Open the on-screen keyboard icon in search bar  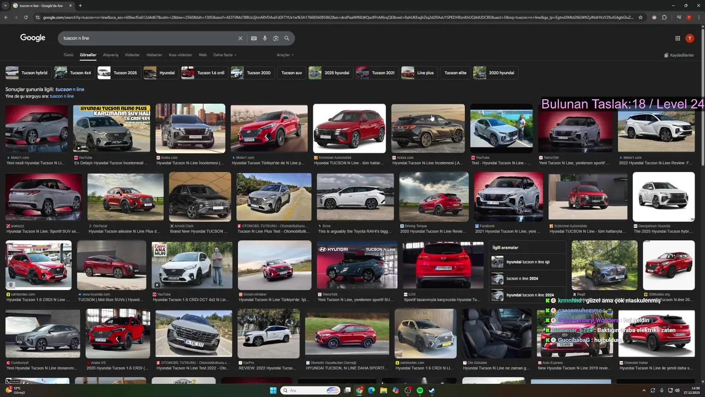[253, 38]
